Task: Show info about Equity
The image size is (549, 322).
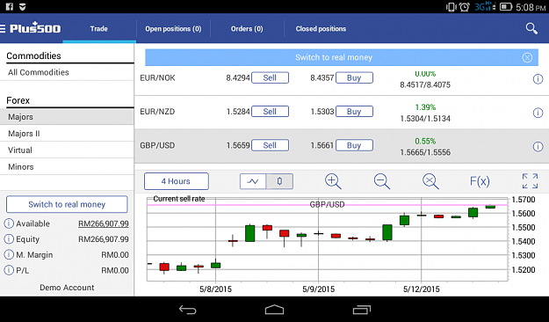Action: tap(9, 239)
